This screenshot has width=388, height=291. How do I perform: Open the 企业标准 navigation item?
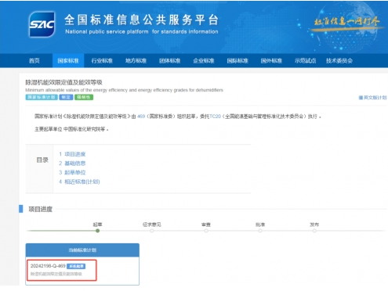(x=204, y=61)
